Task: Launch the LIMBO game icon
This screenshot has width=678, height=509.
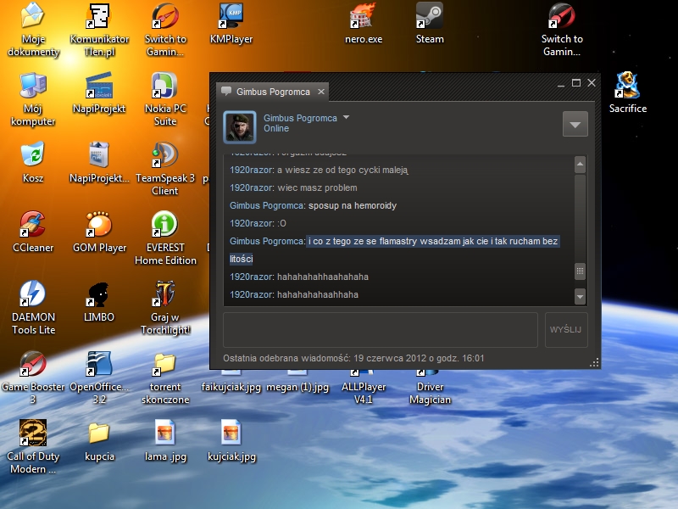Action: (98, 294)
